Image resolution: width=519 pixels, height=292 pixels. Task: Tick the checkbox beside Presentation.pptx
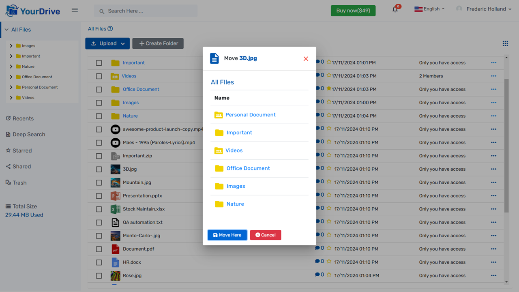click(99, 195)
